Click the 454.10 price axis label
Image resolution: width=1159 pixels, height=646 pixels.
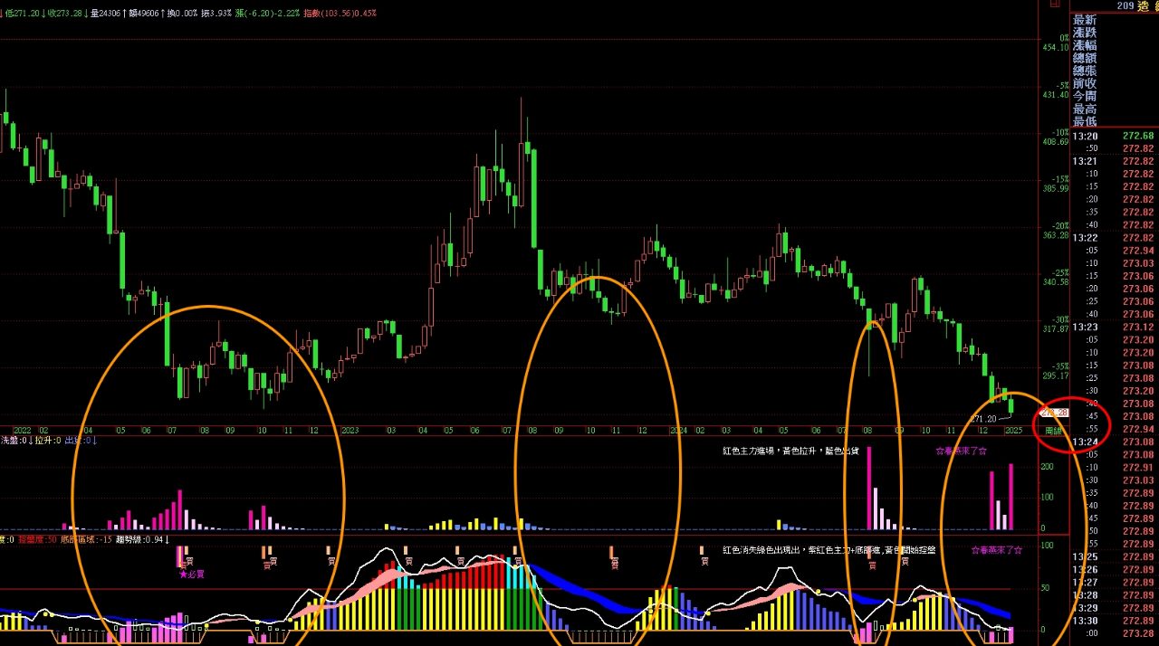(1055, 48)
